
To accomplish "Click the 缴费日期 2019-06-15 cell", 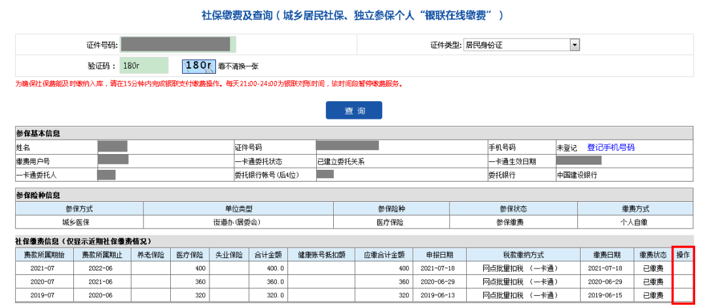I will click(606, 295).
